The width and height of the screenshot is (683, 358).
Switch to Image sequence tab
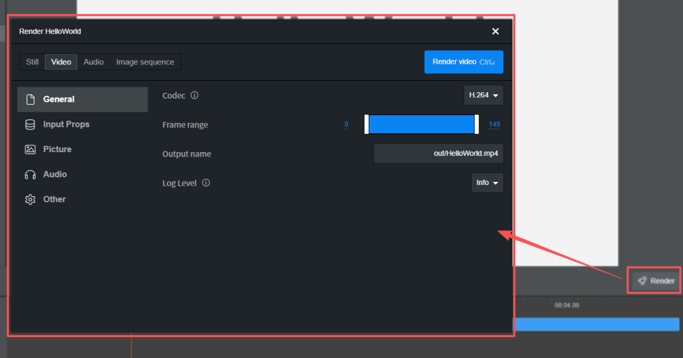point(145,62)
